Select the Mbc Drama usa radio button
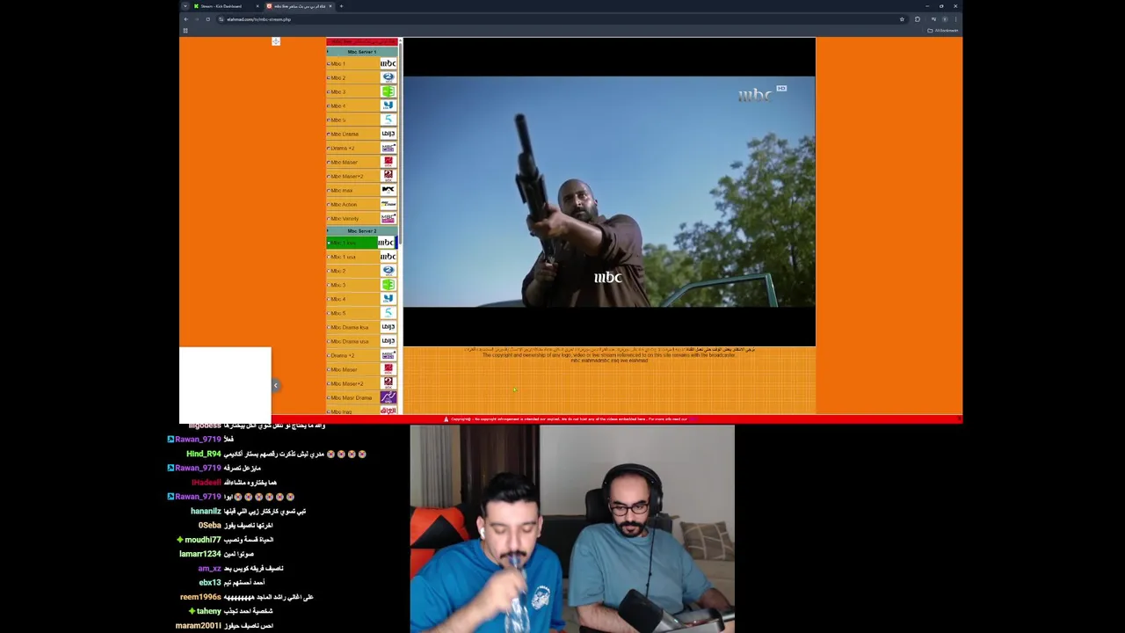The height and width of the screenshot is (633, 1125). (x=329, y=342)
